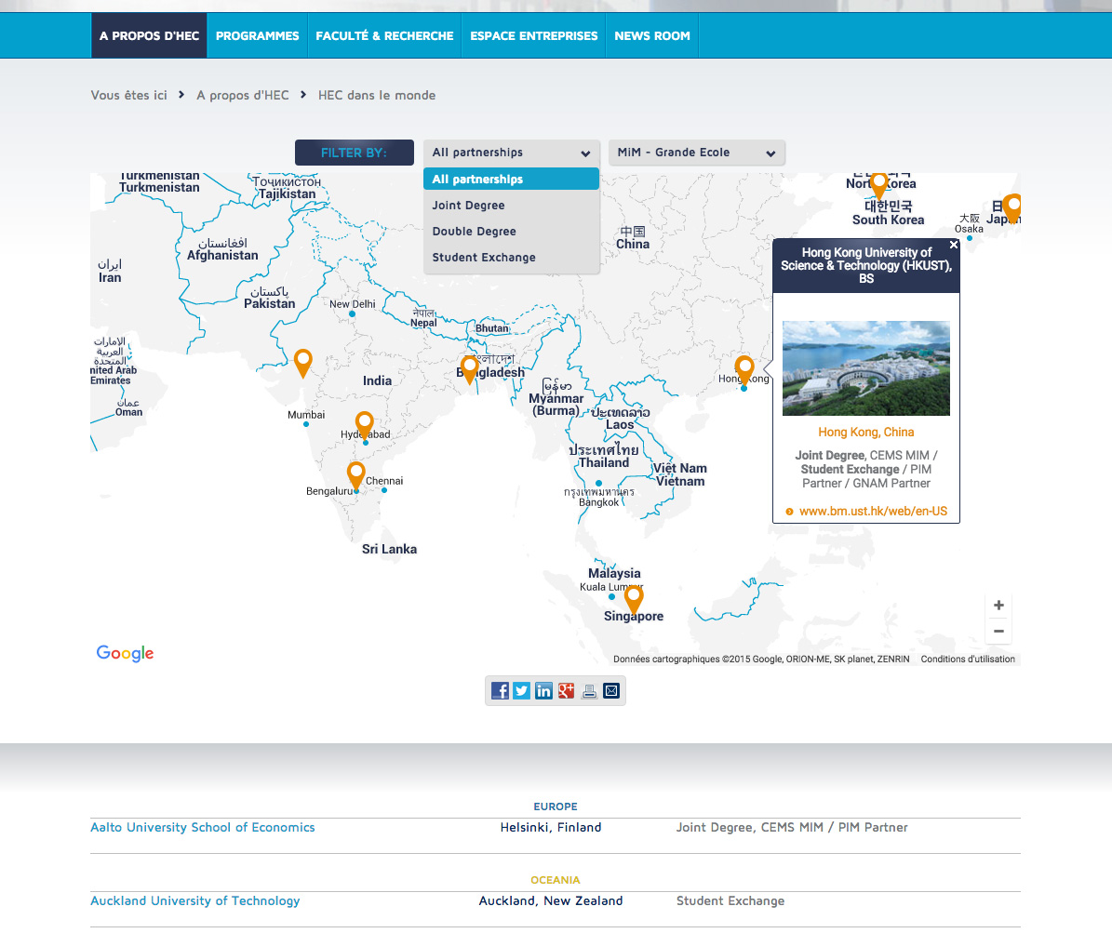Viewport: 1112px width, 933px height.
Task: Click the FILTER BY button
Action: coord(354,153)
